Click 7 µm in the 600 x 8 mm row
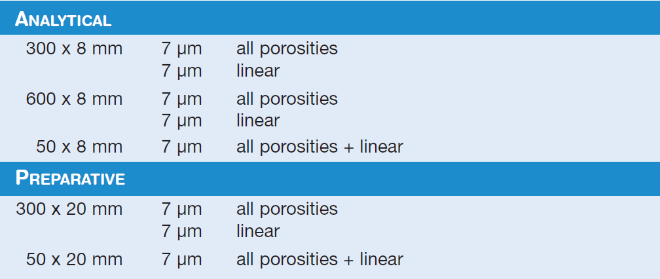Image resolution: width=660 pixels, height=279 pixels. pyautogui.click(x=182, y=99)
